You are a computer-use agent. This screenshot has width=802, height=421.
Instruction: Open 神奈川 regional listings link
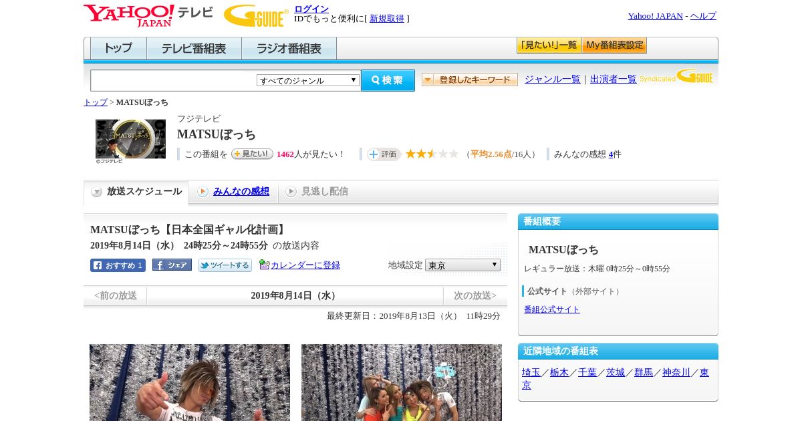point(676,372)
